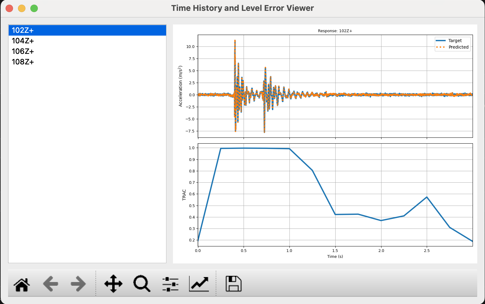Activate the Pan axes tool

pos(113,284)
